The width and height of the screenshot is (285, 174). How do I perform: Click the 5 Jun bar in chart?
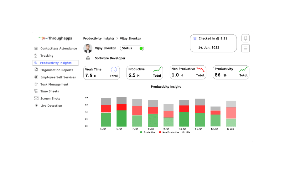point(106,112)
